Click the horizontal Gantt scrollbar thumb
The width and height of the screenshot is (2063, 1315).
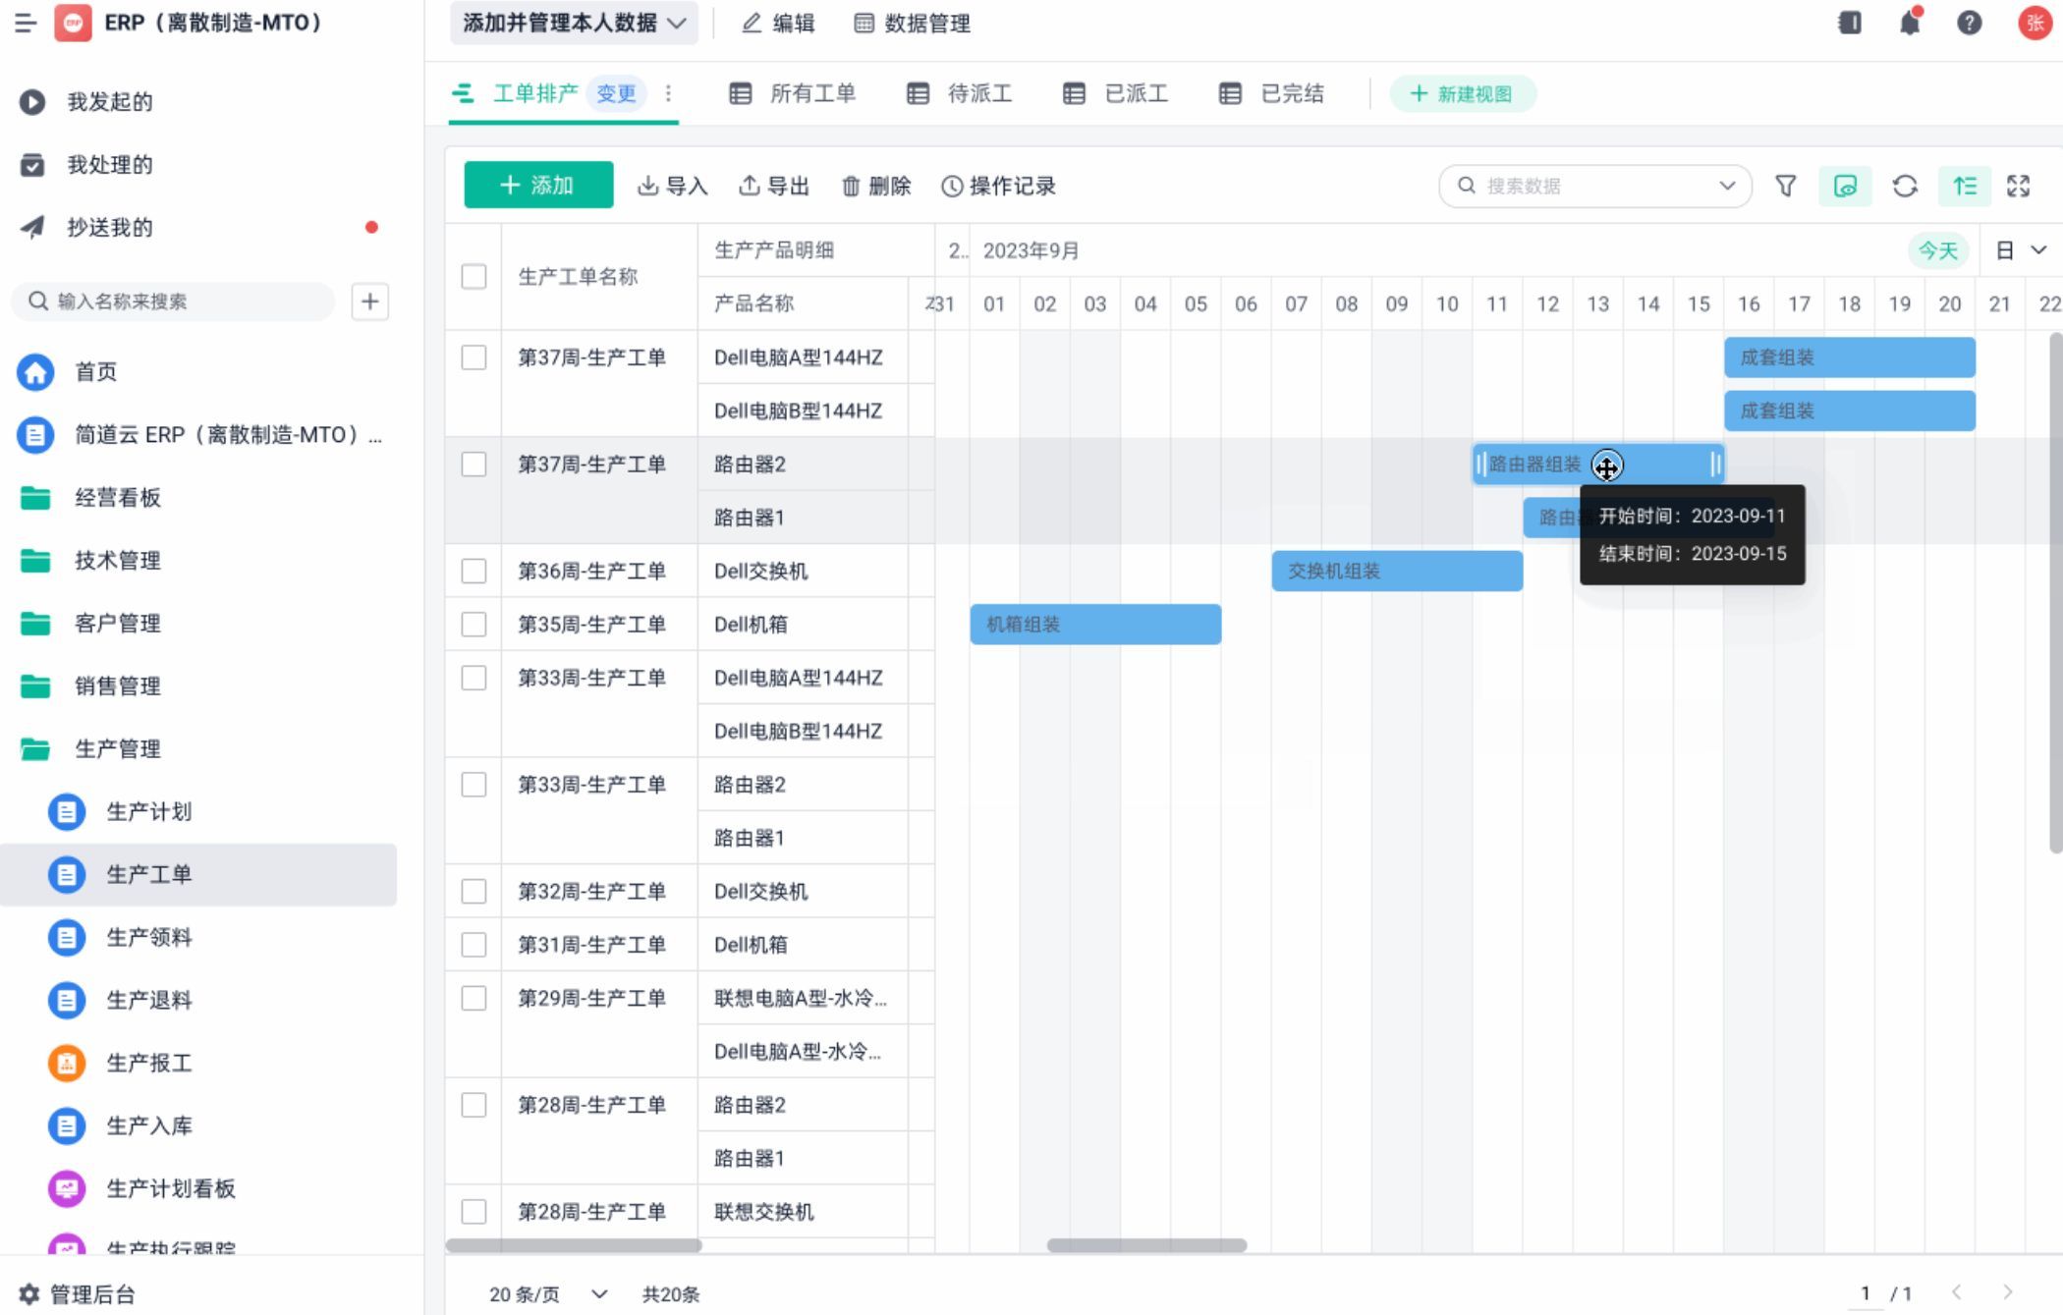tap(1145, 1245)
